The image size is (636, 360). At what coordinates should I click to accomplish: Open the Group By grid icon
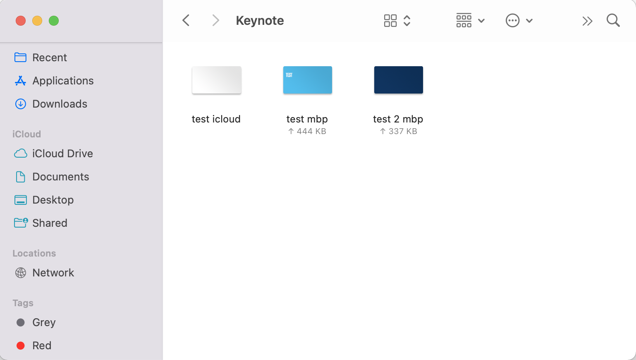pyautogui.click(x=464, y=20)
